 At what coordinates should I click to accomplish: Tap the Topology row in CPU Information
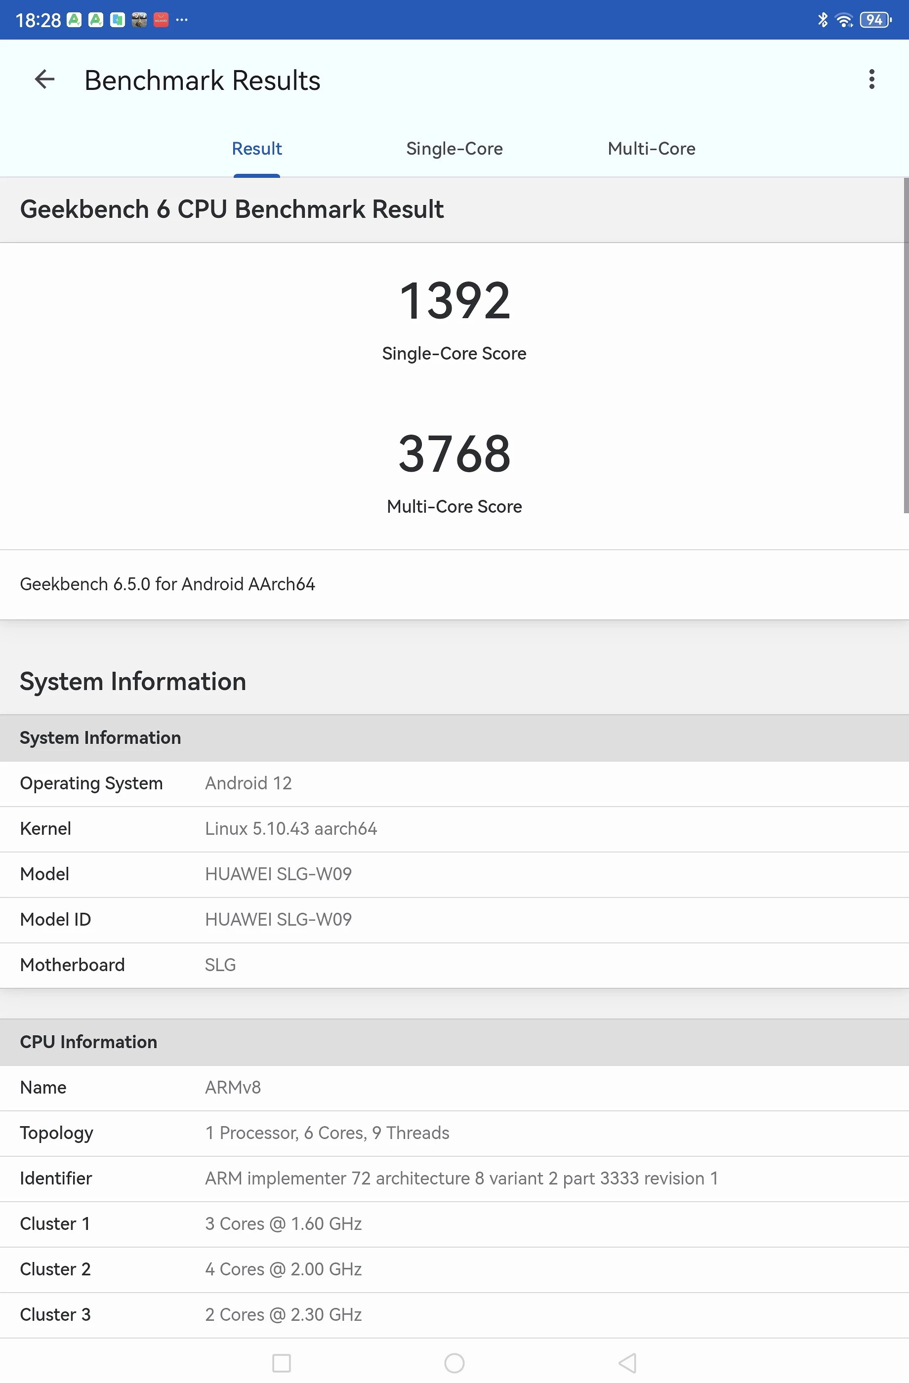click(327, 1133)
